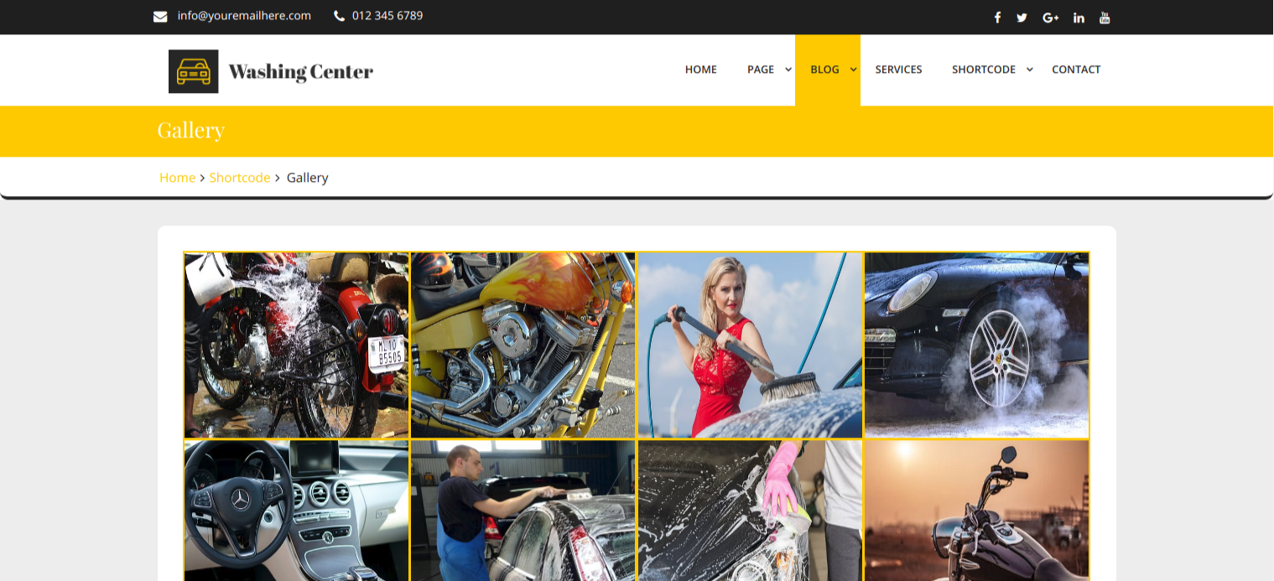The width and height of the screenshot is (1274, 581).
Task: Open the pink glove soapy car photo
Action: pyautogui.click(x=751, y=511)
